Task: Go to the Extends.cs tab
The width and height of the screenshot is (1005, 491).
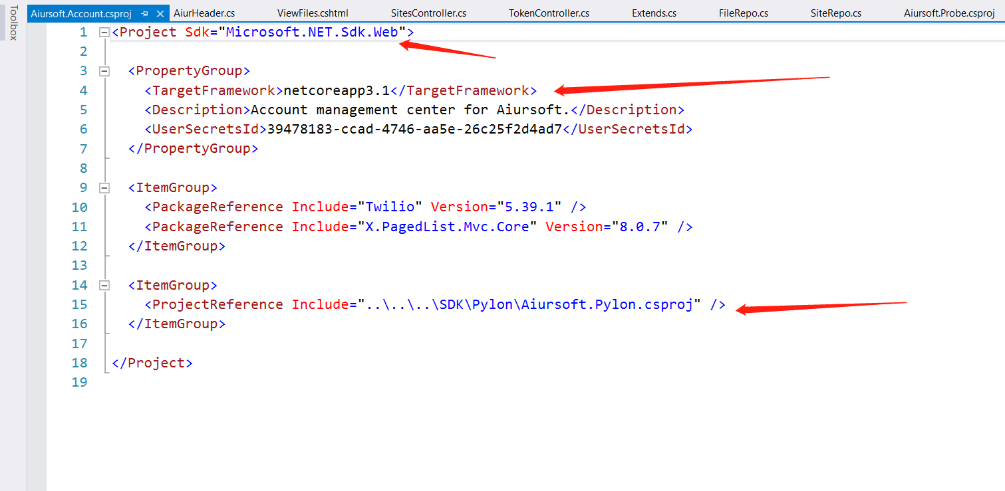Action: [654, 13]
